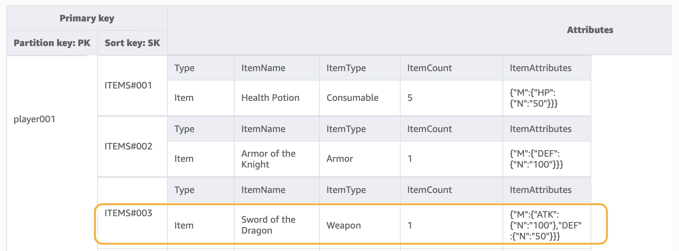
Task: Click the Attributes header cell
Action: [x=590, y=30]
